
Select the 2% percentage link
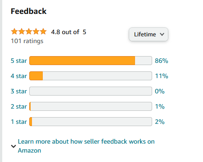tap(160, 122)
